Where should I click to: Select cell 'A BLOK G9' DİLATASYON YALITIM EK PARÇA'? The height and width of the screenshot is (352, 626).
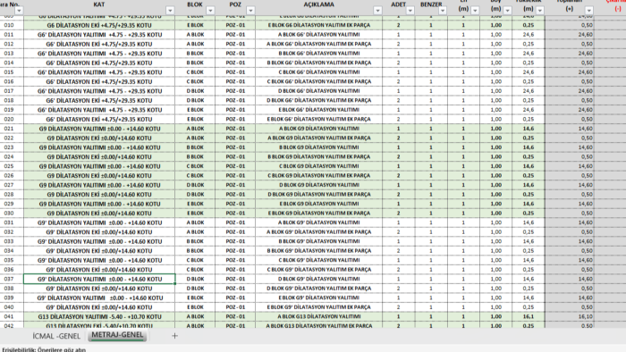point(318,232)
